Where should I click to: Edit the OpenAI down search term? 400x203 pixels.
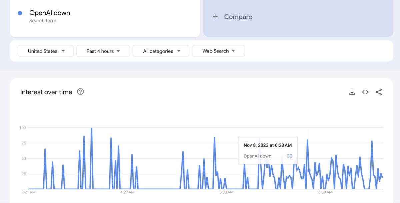pyautogui.click(x=50, y=13)
